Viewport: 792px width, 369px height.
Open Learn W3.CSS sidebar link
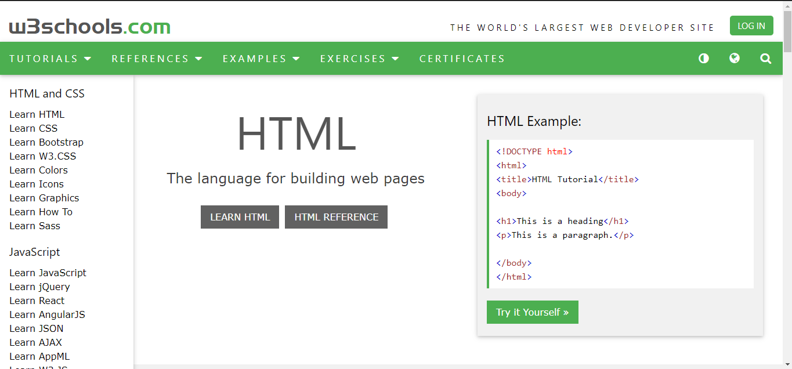(x=43, y=156)
